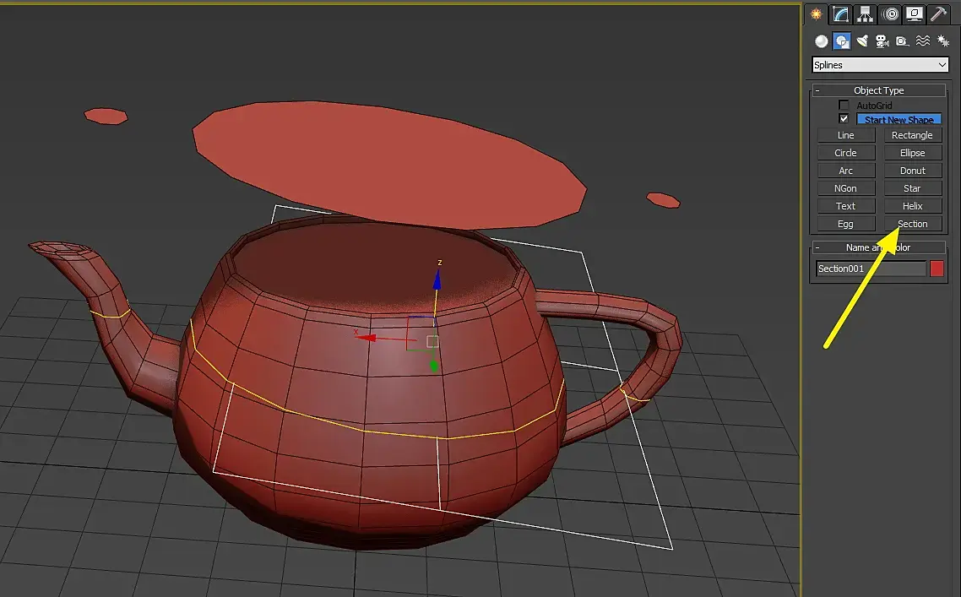Screen dimensions: 961x597
Task: Collapse the Object Type rollout
Action: (879, 90)
